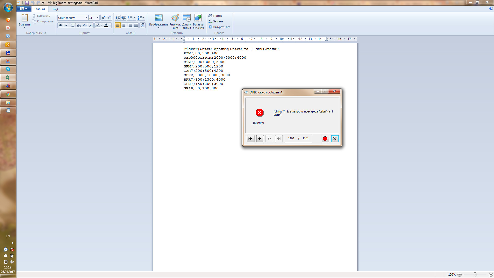This screenshot has height=278, width=494.
Task: Open Skype from the Windows taskbar
Action: coord(8,69)
